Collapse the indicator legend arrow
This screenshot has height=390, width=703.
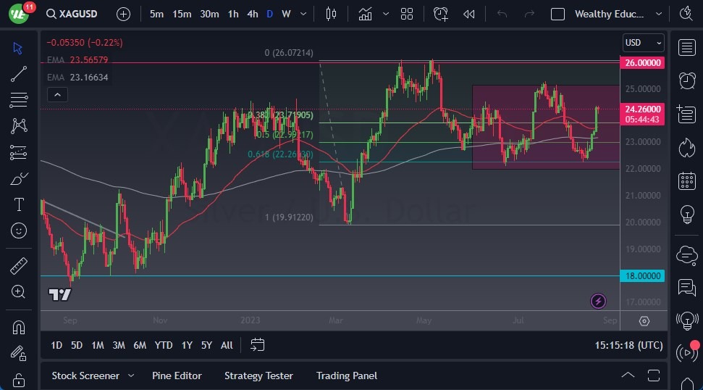point(57,94)
